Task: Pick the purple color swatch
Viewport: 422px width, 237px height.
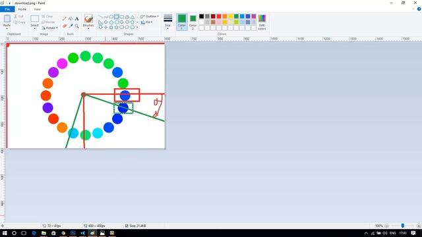Action: tap(254, 16)
